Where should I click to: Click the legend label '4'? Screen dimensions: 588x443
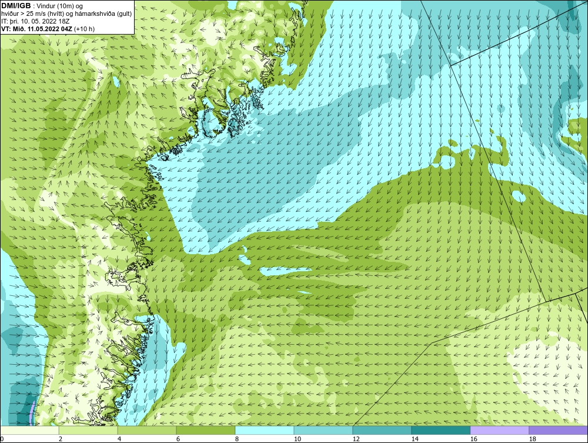click(x=119, y=439)
